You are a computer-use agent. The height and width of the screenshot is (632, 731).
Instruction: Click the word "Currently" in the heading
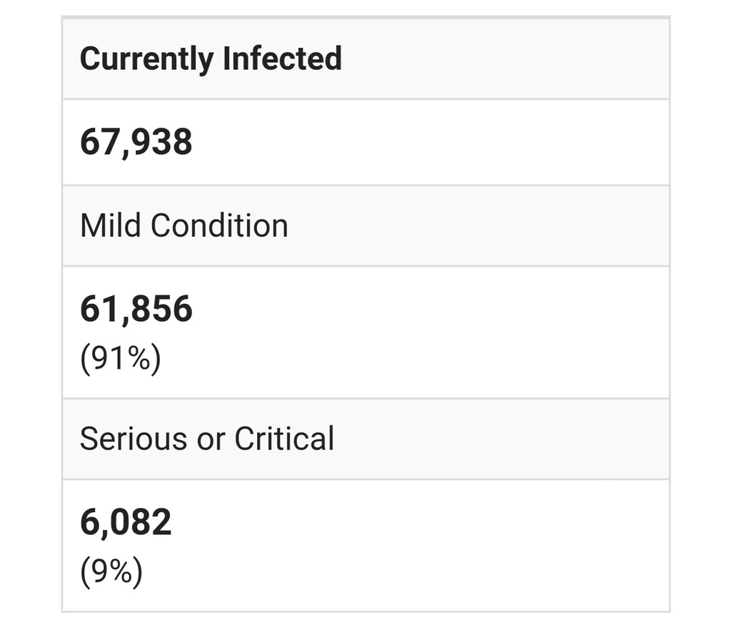[x=146, y=58]
